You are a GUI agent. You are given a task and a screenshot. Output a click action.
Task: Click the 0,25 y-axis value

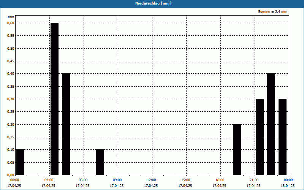coord(11,112)
